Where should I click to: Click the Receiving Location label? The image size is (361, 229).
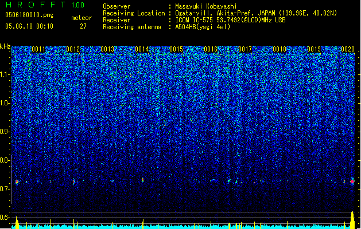click(x=134, y=13)
